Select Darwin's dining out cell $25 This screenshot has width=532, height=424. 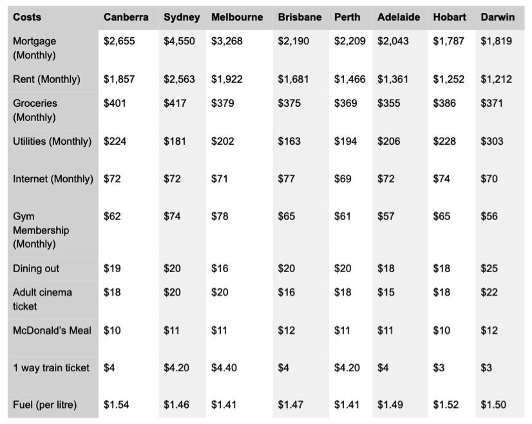489,268
